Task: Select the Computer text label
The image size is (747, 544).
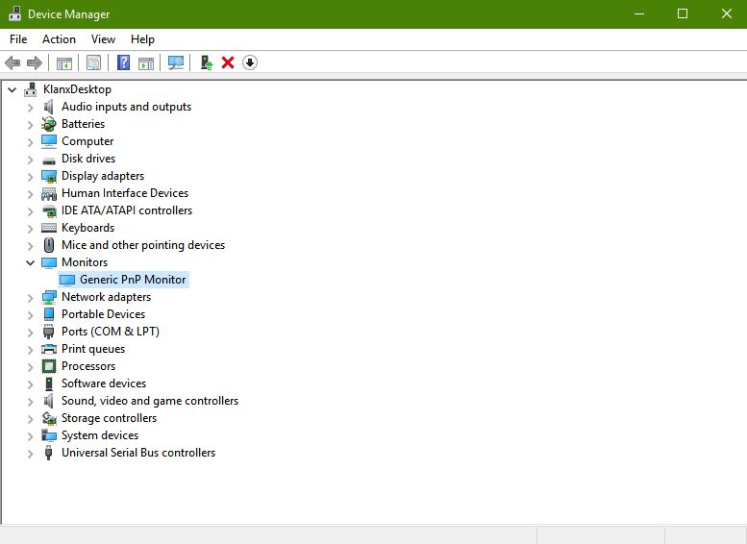Action: pyautogui.click(x=87, y=141)
